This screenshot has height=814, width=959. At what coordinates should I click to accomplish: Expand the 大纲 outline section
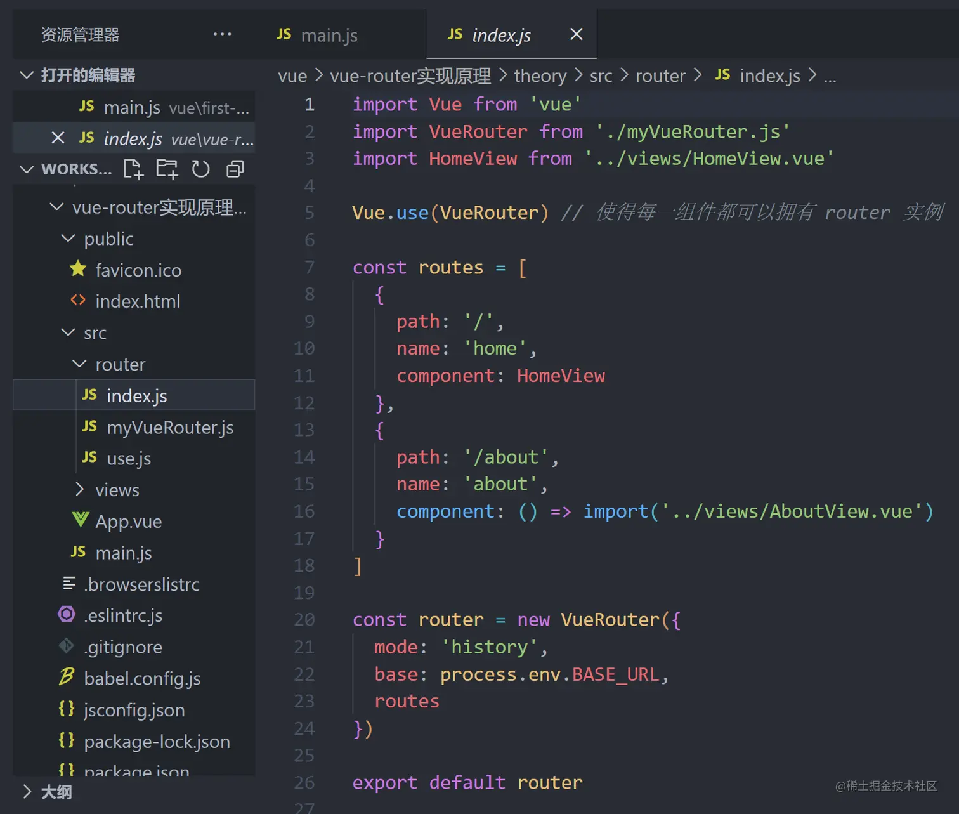click(x=27, y=792)
